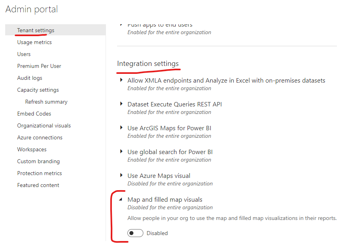Open Refresh summary sub-item

point(46,102)
